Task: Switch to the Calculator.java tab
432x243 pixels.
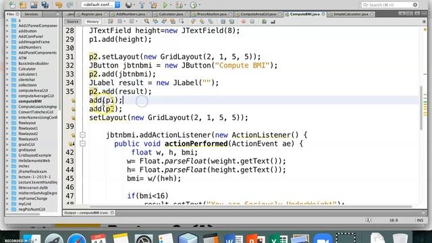Action: tap(171, 14)
